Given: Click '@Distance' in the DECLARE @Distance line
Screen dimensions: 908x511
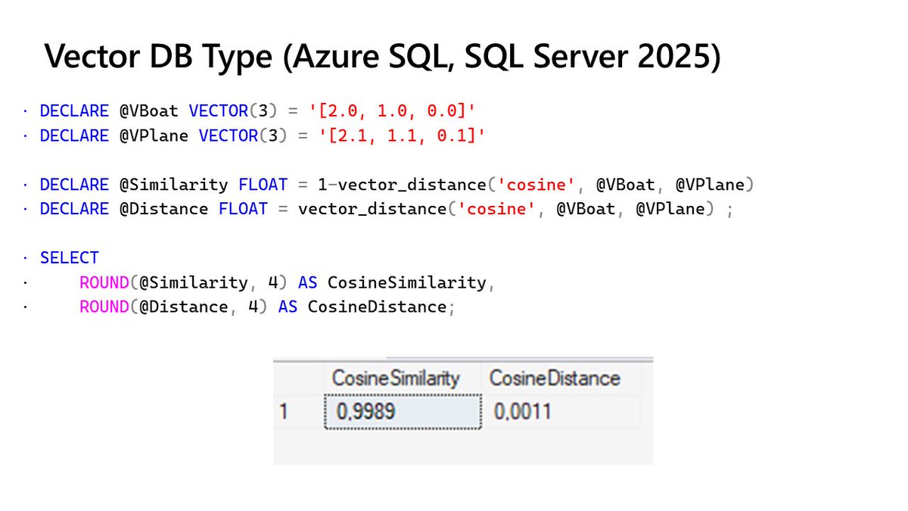Looking at the screenshot, I should pos(163,209).
